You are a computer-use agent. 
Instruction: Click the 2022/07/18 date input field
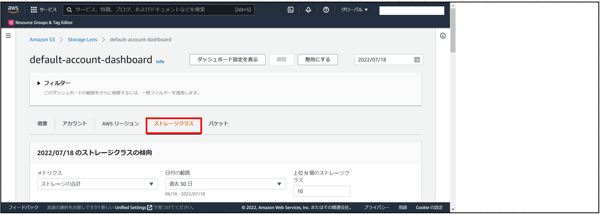pyautogui.click(x=389, y=60)
